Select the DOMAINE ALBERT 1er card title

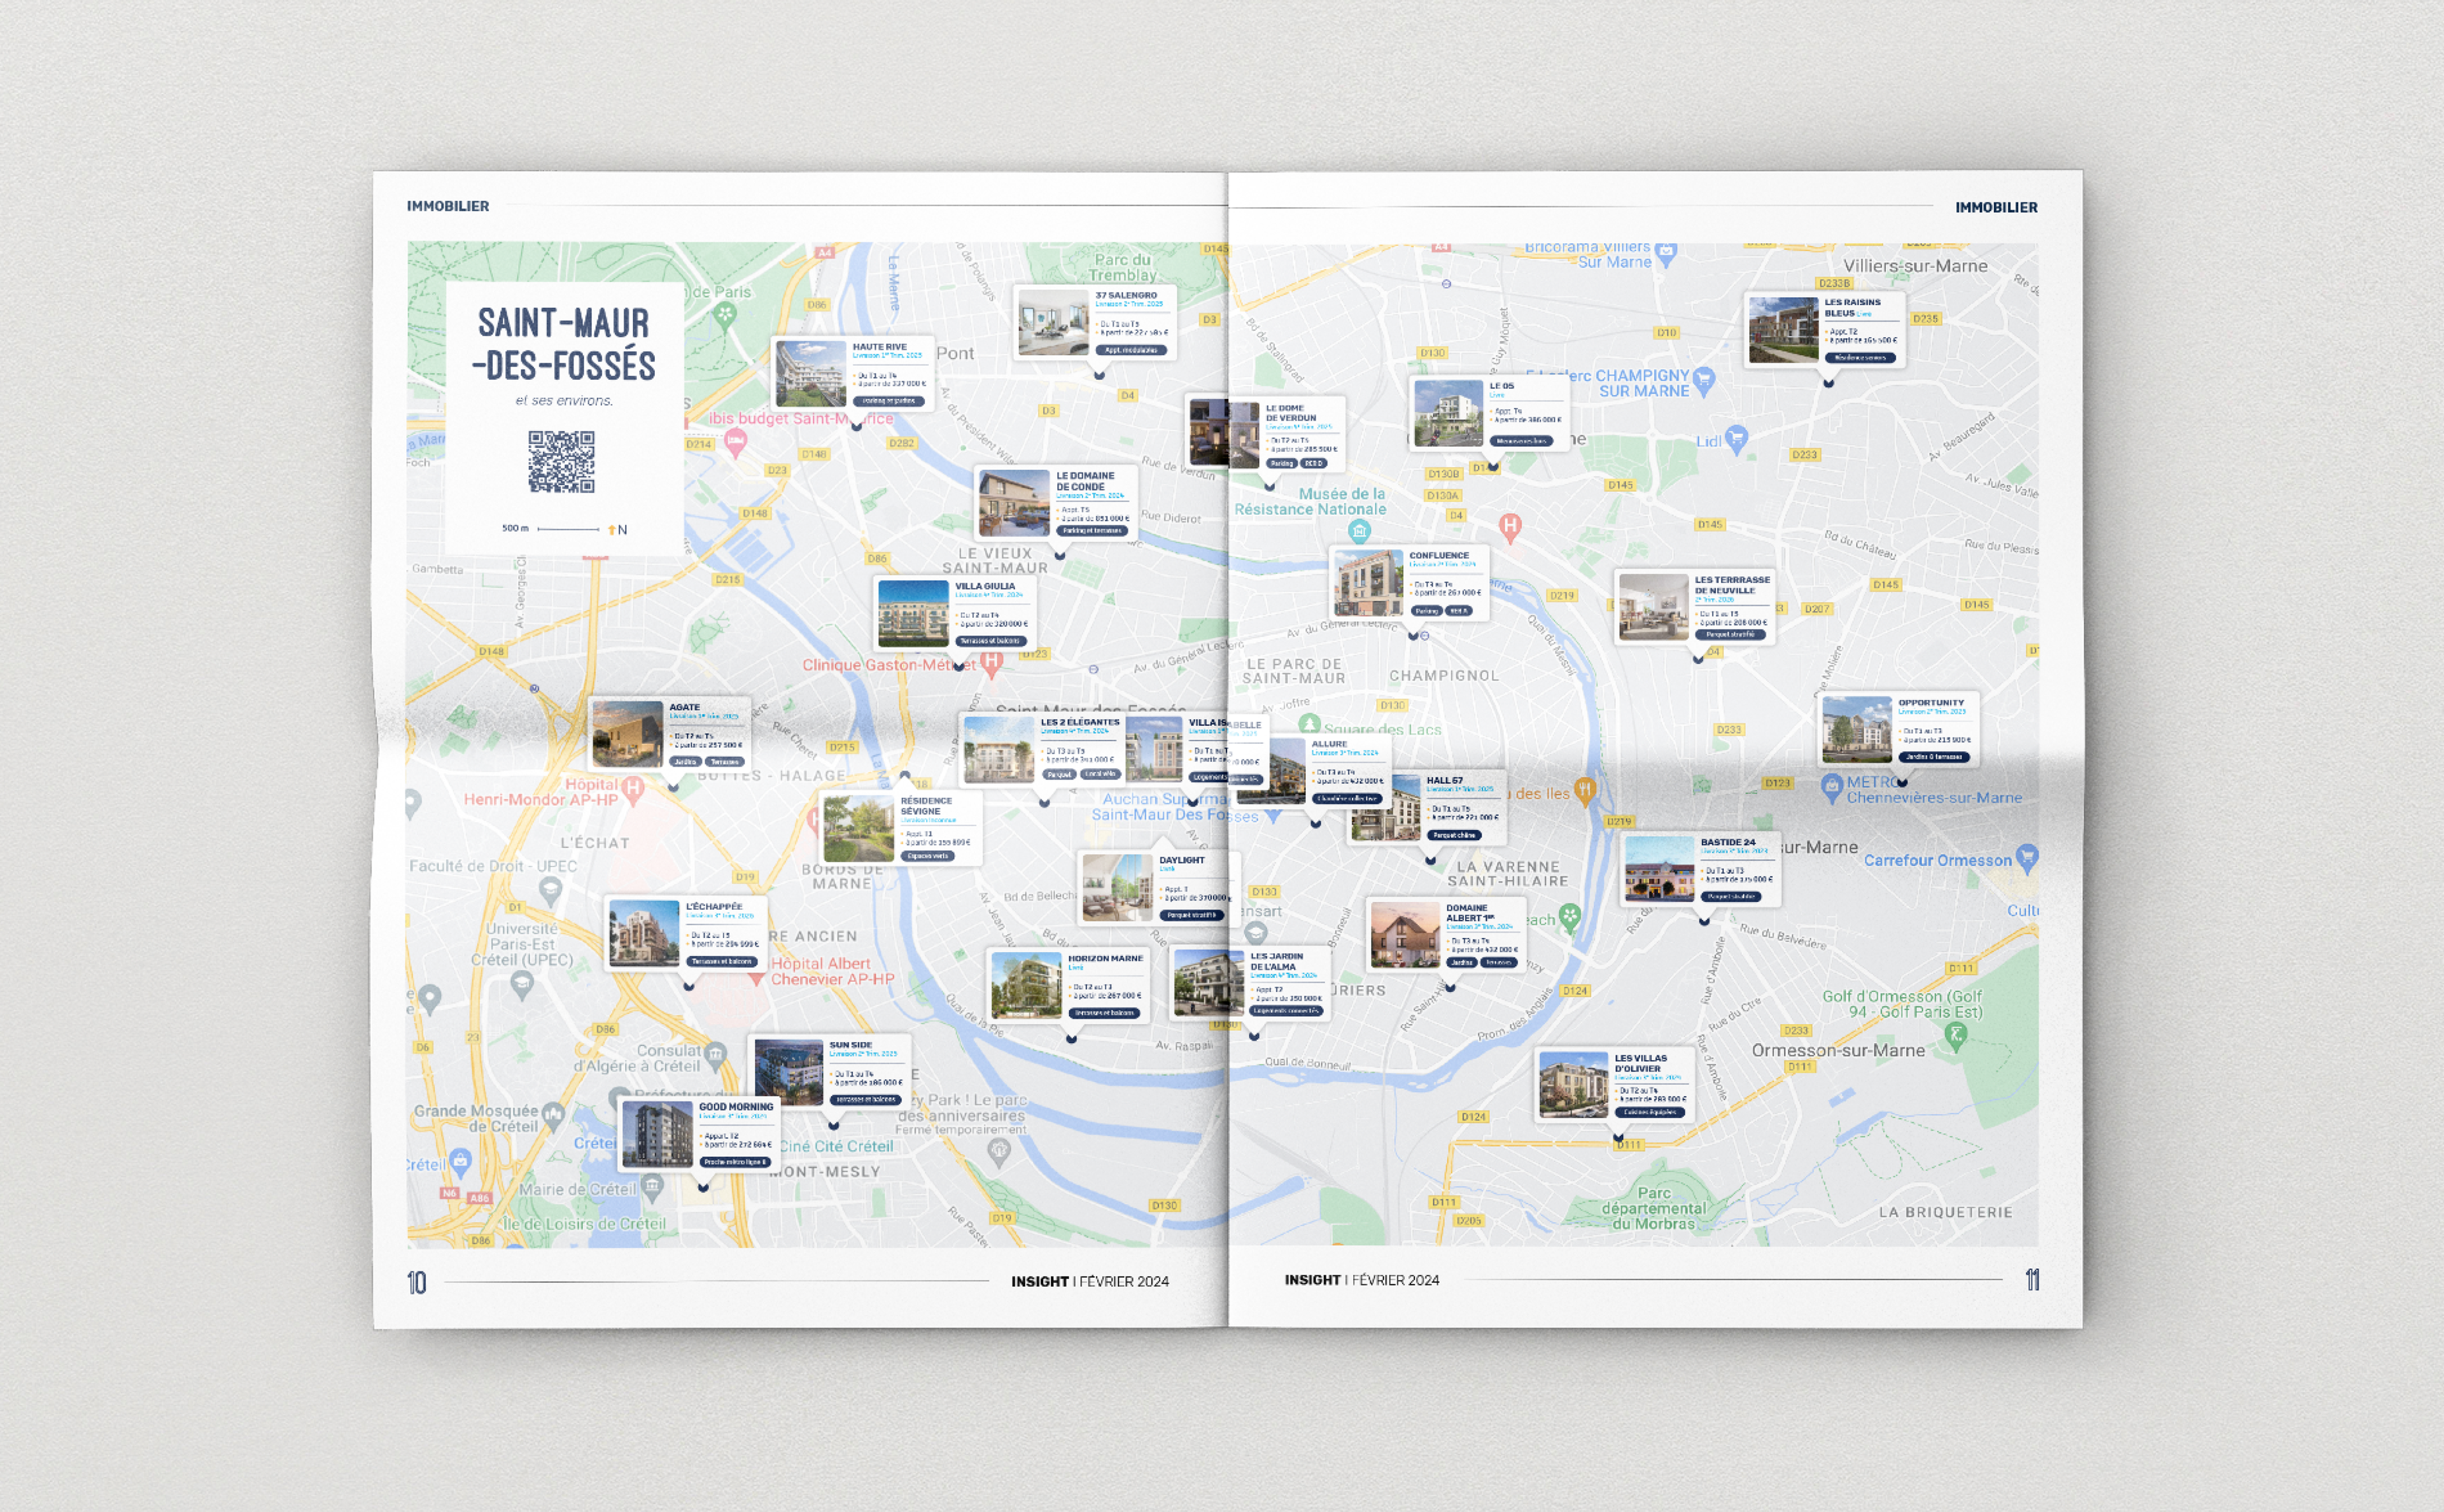point(1470,913)
